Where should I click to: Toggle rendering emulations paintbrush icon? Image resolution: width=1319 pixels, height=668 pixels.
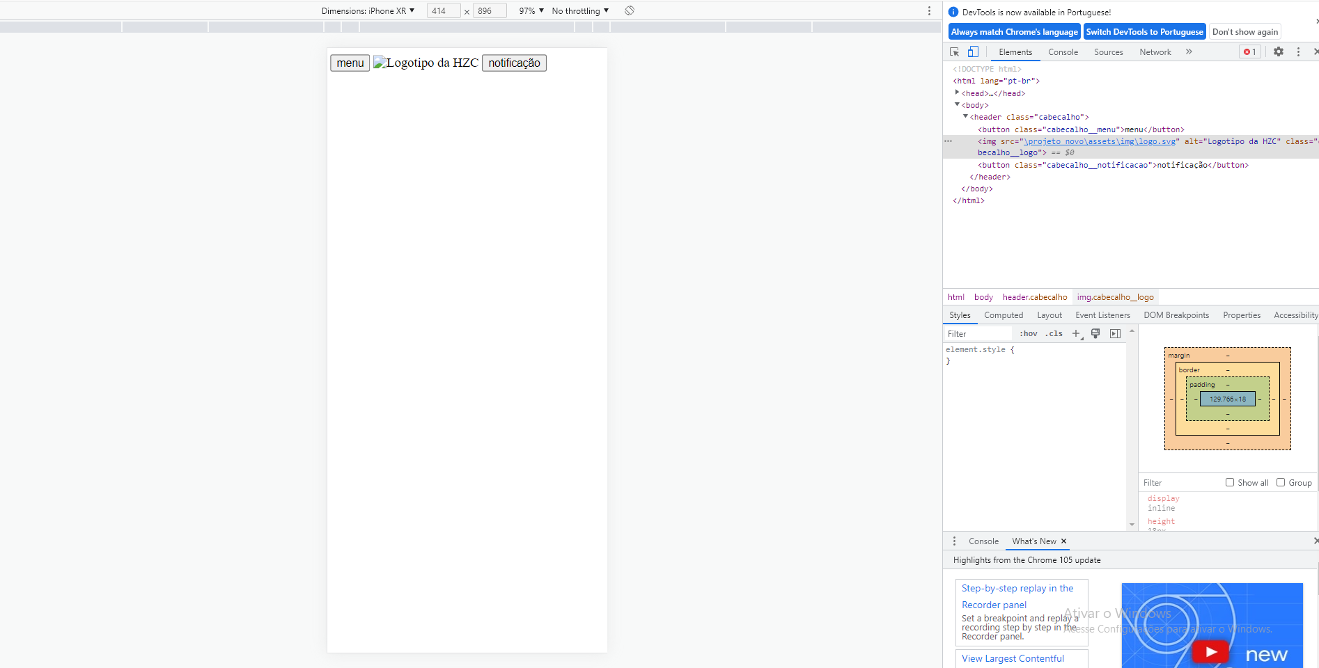(1095, 334)
